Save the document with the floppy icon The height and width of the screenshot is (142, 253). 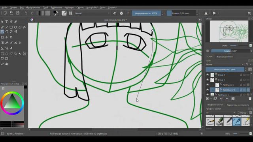(x=18, y=13)
